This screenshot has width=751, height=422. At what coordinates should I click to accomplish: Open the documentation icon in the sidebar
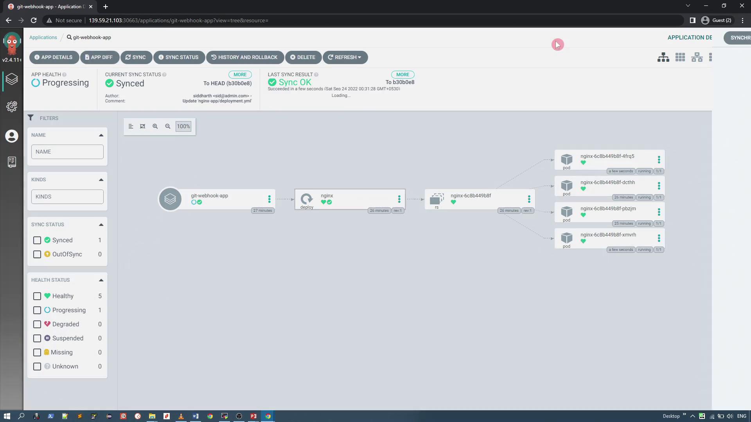pyautogui.click(x=12, y=162)
